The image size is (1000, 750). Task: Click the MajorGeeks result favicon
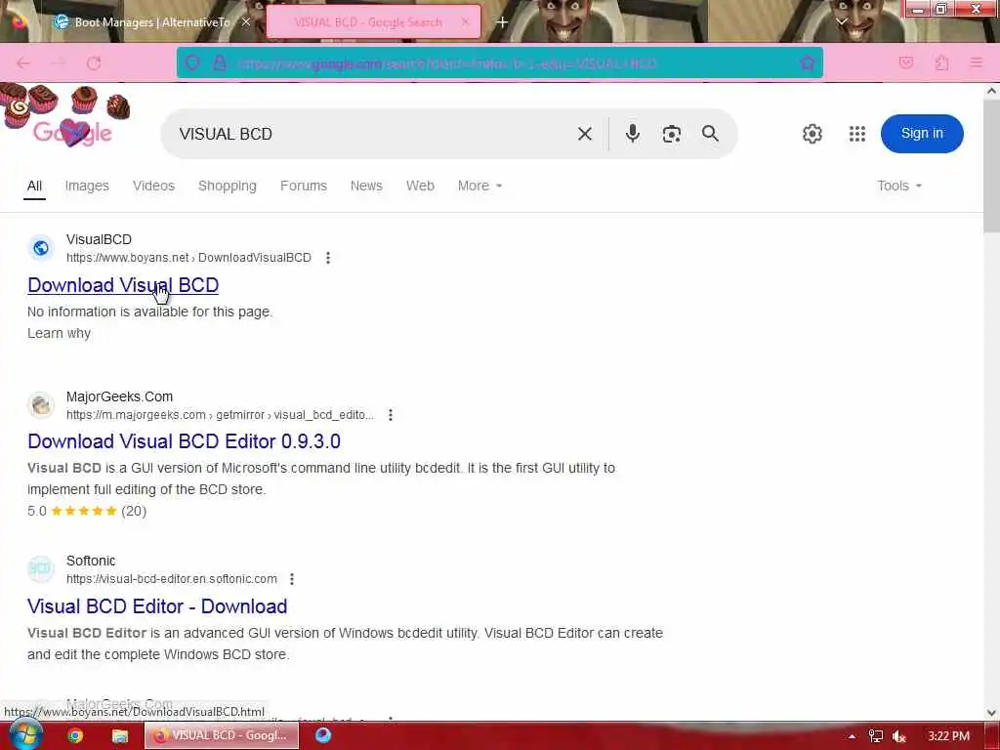tap(41, 405)
